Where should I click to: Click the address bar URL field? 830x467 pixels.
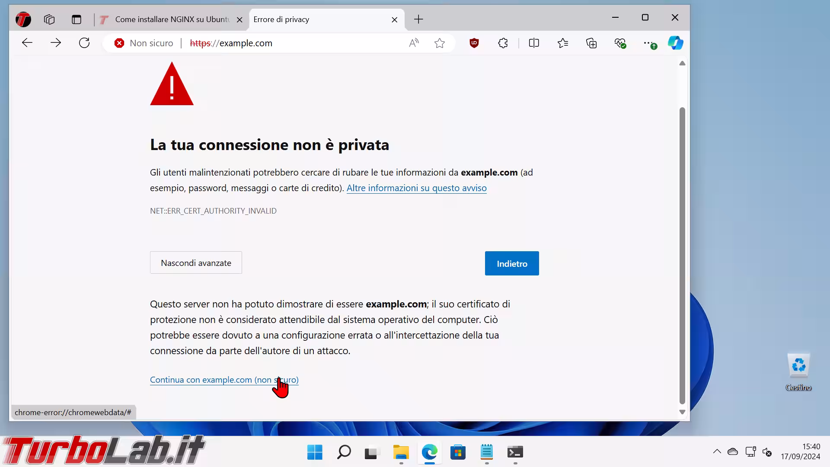(x=294, y=43)
